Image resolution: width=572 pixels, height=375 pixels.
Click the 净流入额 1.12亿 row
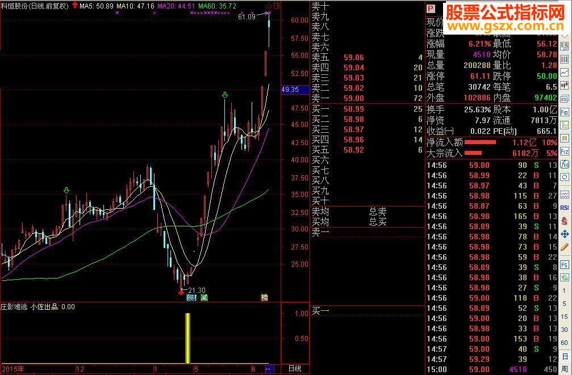[492, 142]
